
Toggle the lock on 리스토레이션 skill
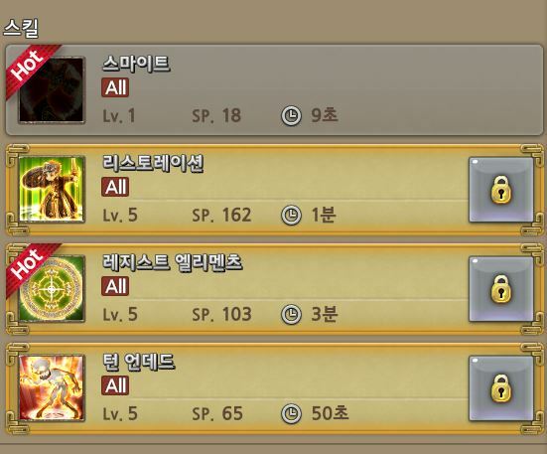501,190
